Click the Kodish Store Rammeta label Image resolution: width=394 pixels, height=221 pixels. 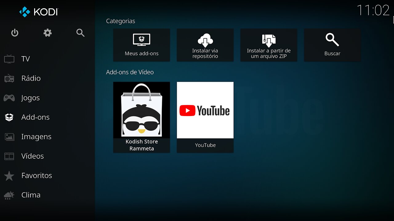point(142,145)
